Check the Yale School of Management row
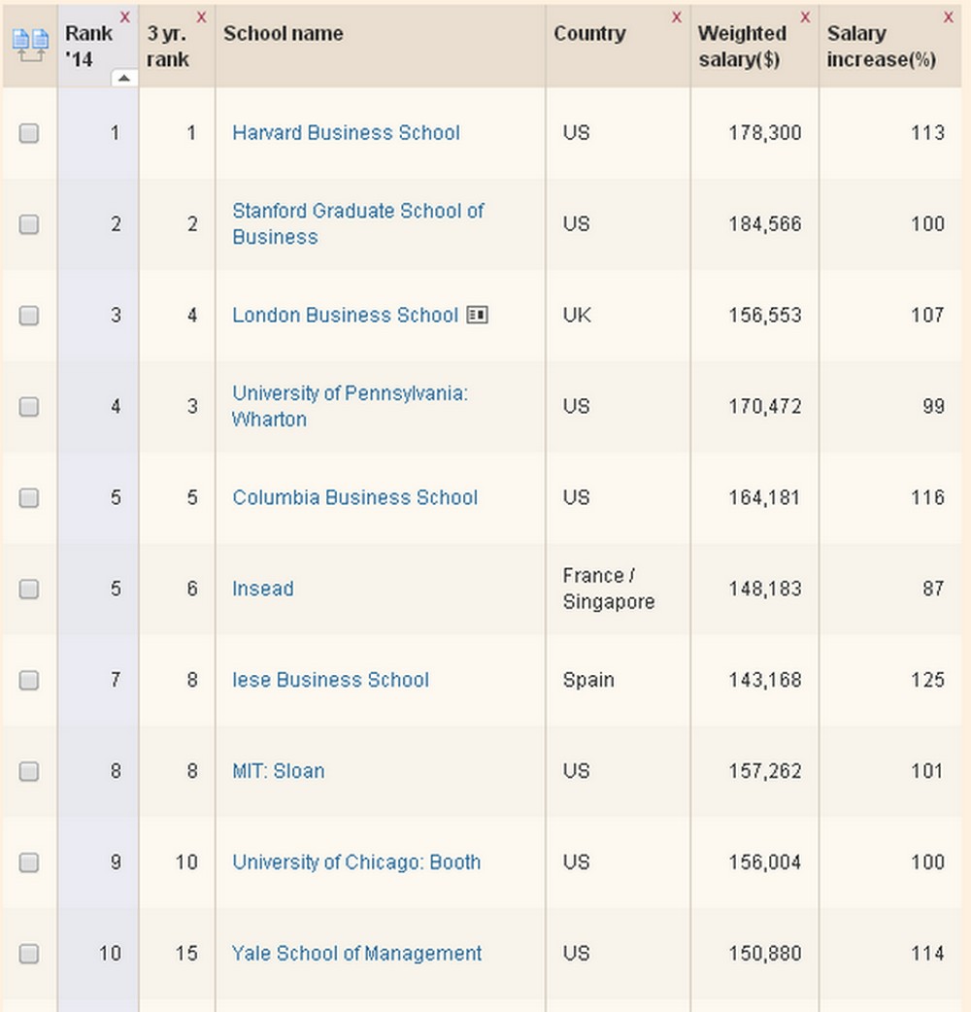This screenshot has height=1012, width=971. tap(29, 954)
